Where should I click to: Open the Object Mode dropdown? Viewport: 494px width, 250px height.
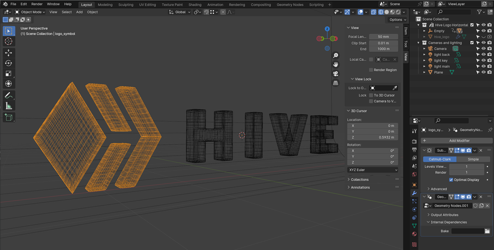click(30, 12)
